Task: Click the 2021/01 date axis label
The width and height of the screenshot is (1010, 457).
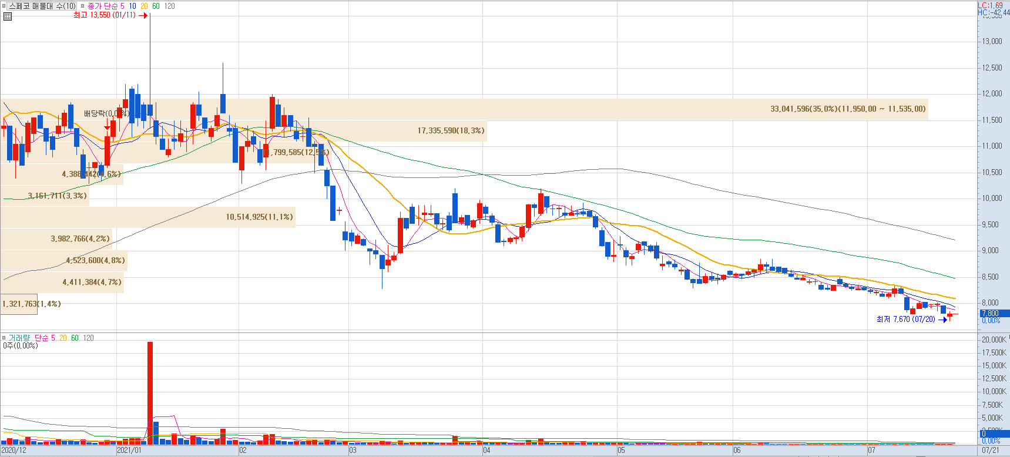Action: (129, 451)
